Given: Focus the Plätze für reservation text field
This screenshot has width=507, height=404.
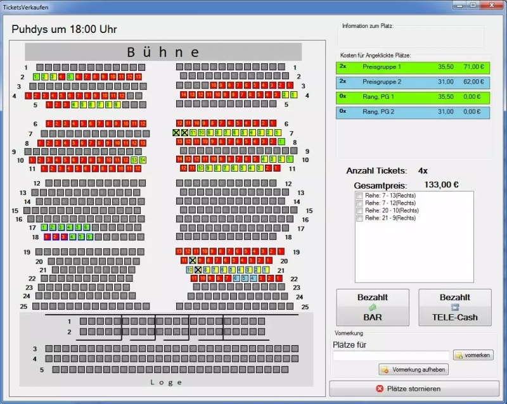Looking at the screenshot, I should click(391, 355).
